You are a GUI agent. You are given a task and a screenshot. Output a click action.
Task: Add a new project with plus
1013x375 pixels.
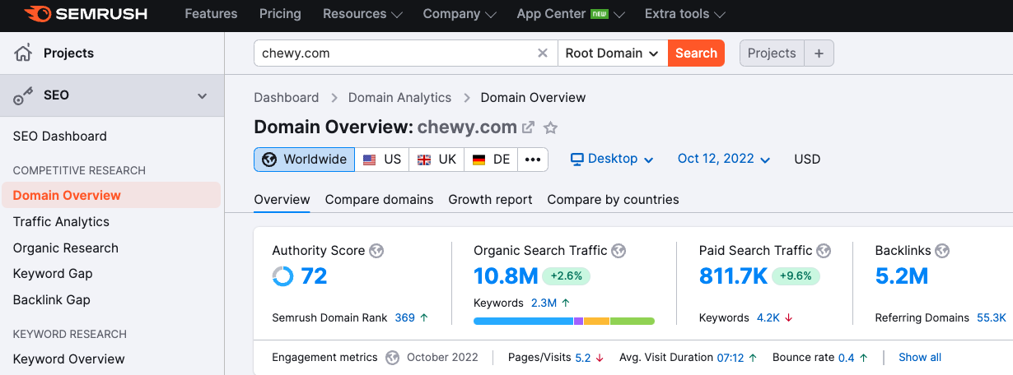819,53
